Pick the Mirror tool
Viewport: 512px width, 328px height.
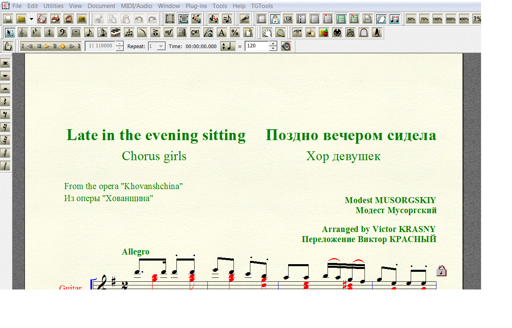[363, 33]
